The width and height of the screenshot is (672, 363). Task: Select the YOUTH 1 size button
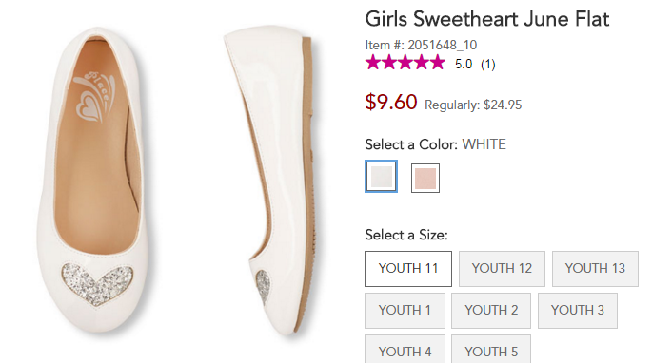coord(405,311)
